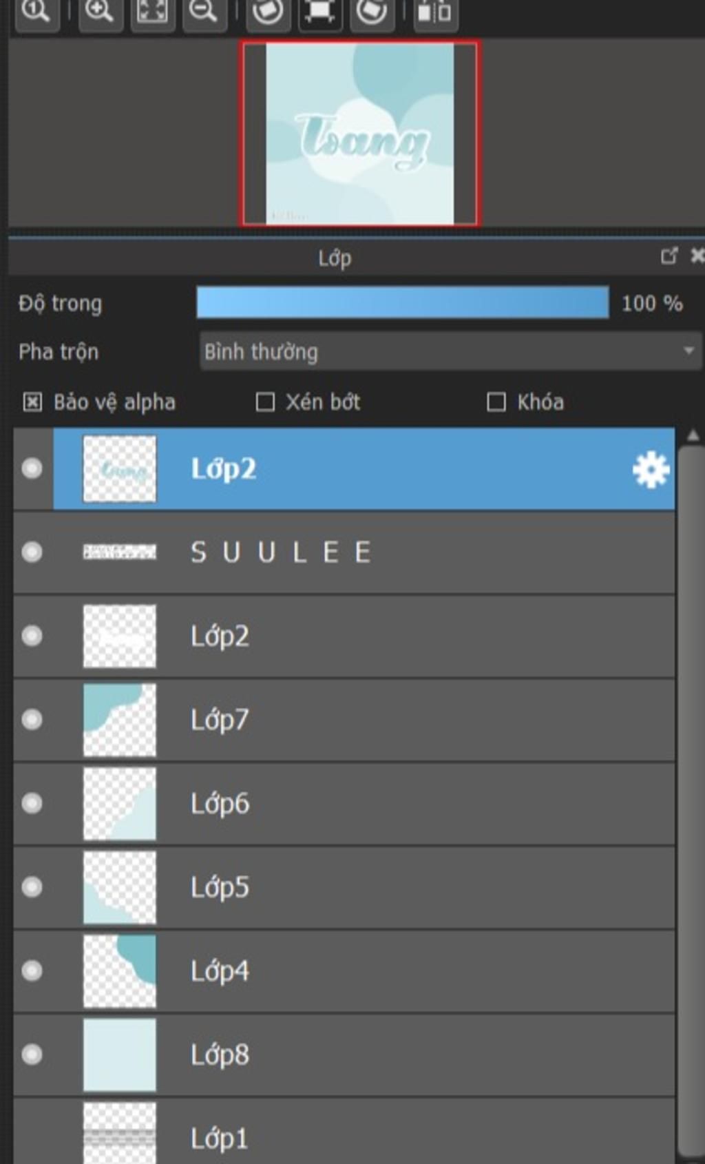Screen dimensions: 705x1164
Task: Open settings gear of selected Lớp2 layer
Action: click(x=651, y=470)
